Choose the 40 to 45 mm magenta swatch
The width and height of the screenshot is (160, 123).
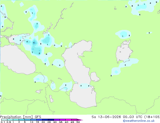click(68, 120)
